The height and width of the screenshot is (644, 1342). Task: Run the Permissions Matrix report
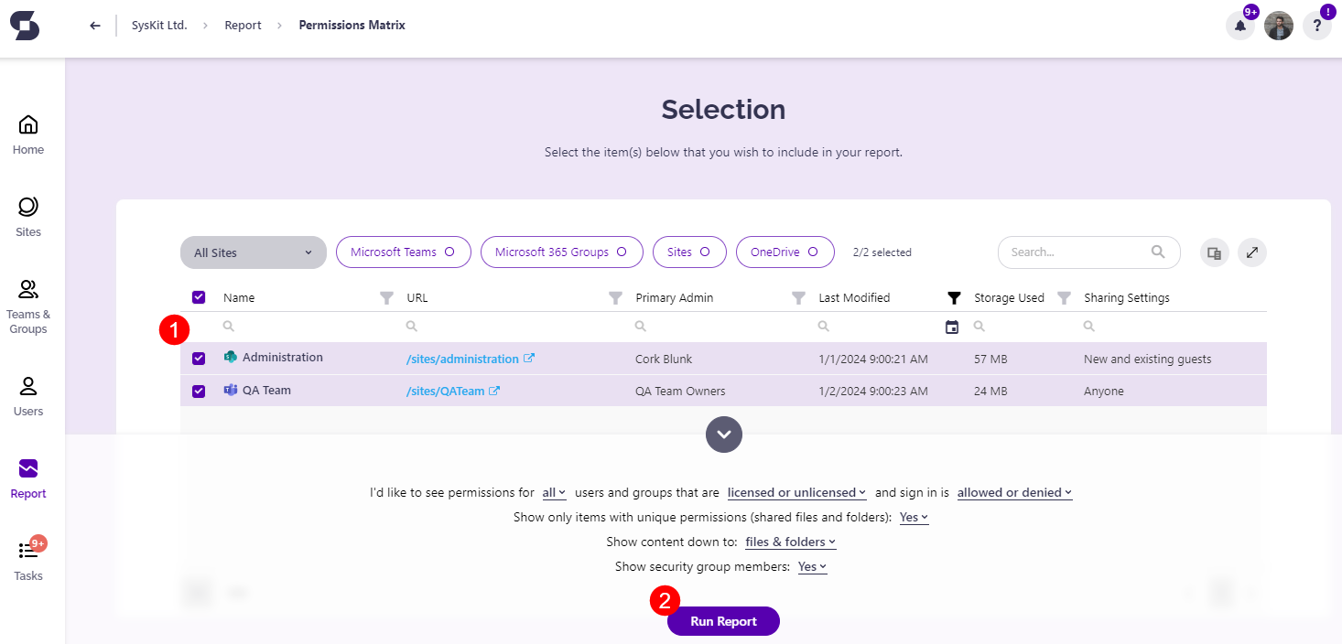click(723, 621)
